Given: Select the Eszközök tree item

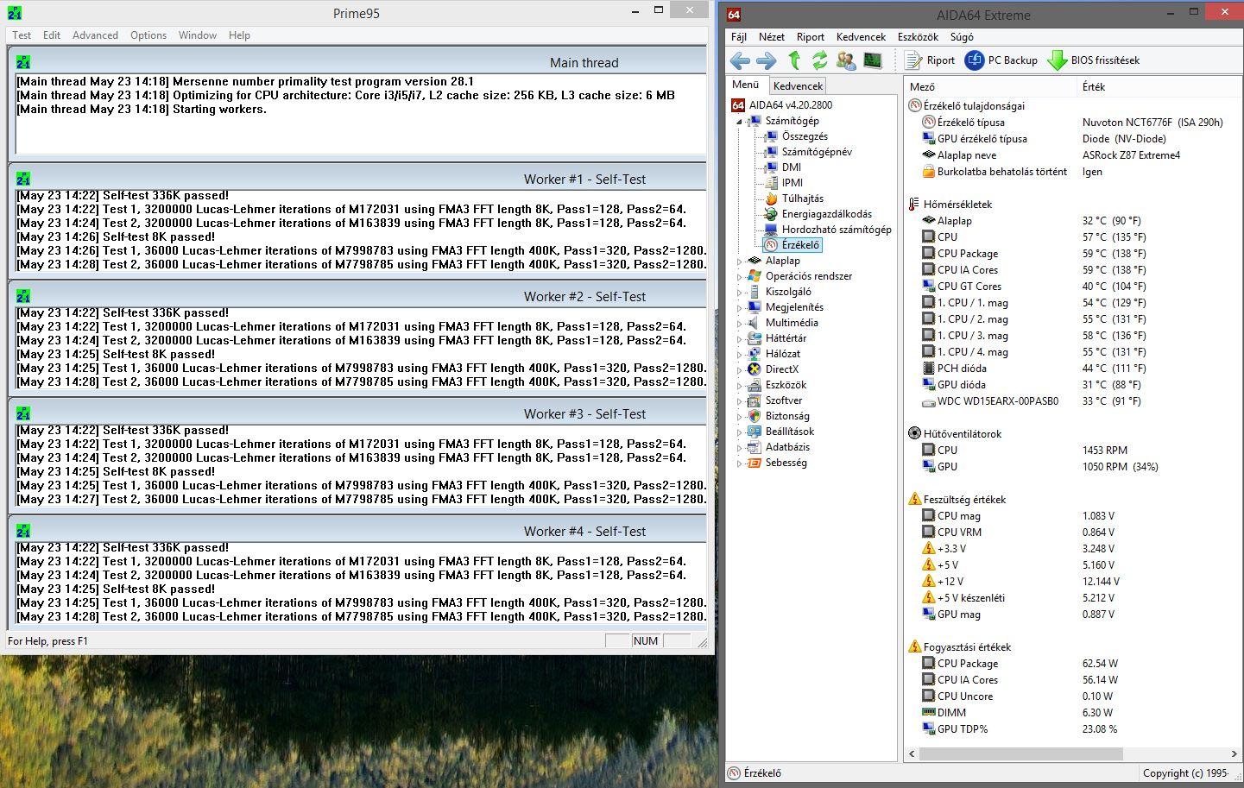Looking at the screenshot, I should tap(786, 385).
